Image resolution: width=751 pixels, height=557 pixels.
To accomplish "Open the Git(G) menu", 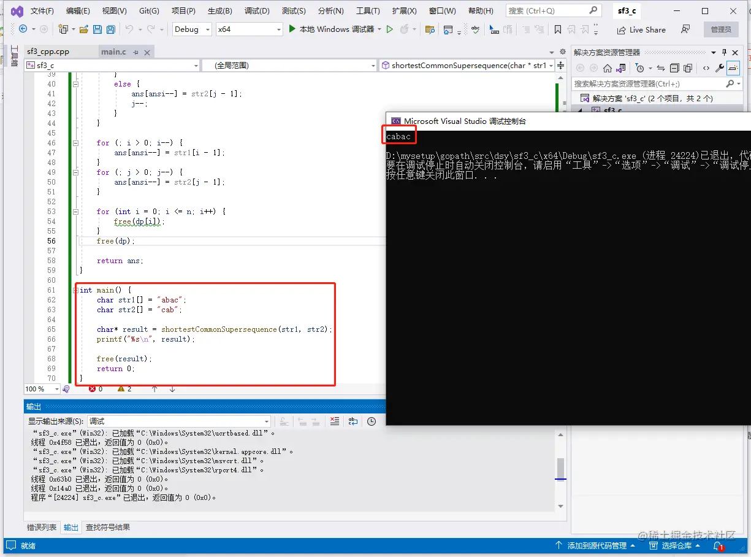I will (149, 10).
